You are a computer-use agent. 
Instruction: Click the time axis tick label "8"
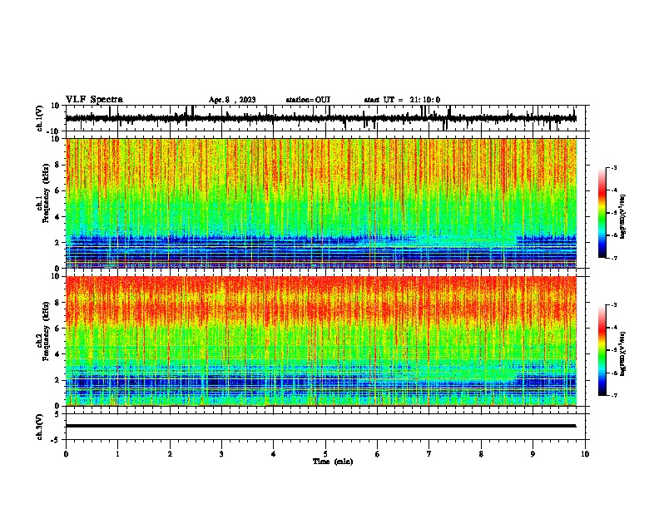(x=481, y=454)
